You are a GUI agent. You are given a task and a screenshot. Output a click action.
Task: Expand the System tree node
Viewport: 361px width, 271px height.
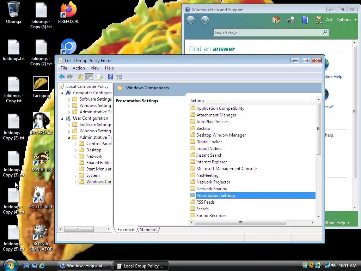click(75, 176)
